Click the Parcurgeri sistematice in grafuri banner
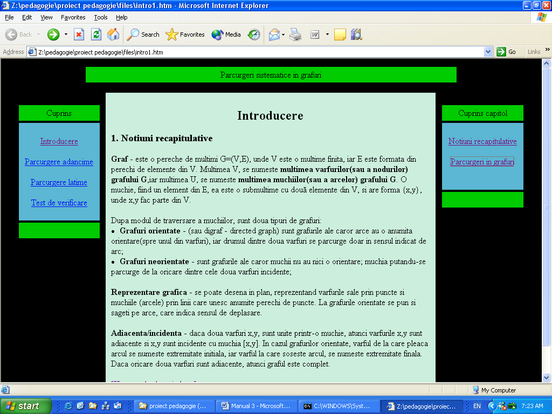552x414 pixels. point(271,74)
